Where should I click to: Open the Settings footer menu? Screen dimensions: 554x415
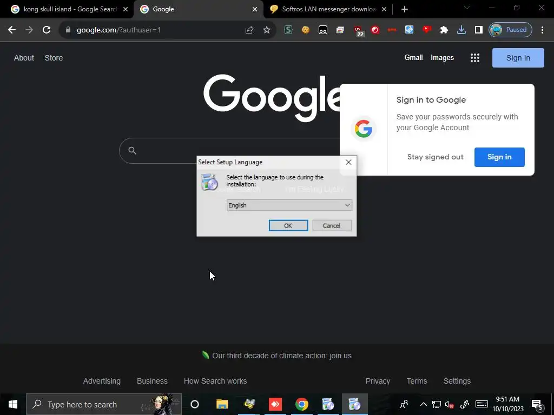457,381
